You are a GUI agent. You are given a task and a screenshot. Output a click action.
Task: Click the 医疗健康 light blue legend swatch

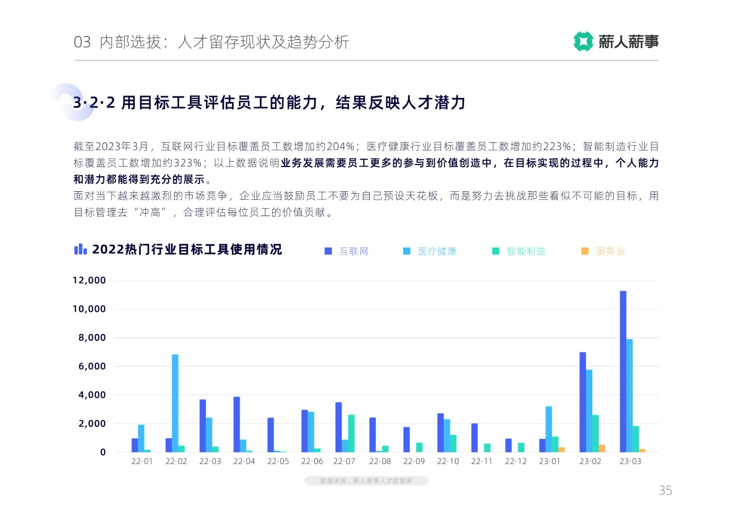tap(406, 251)
